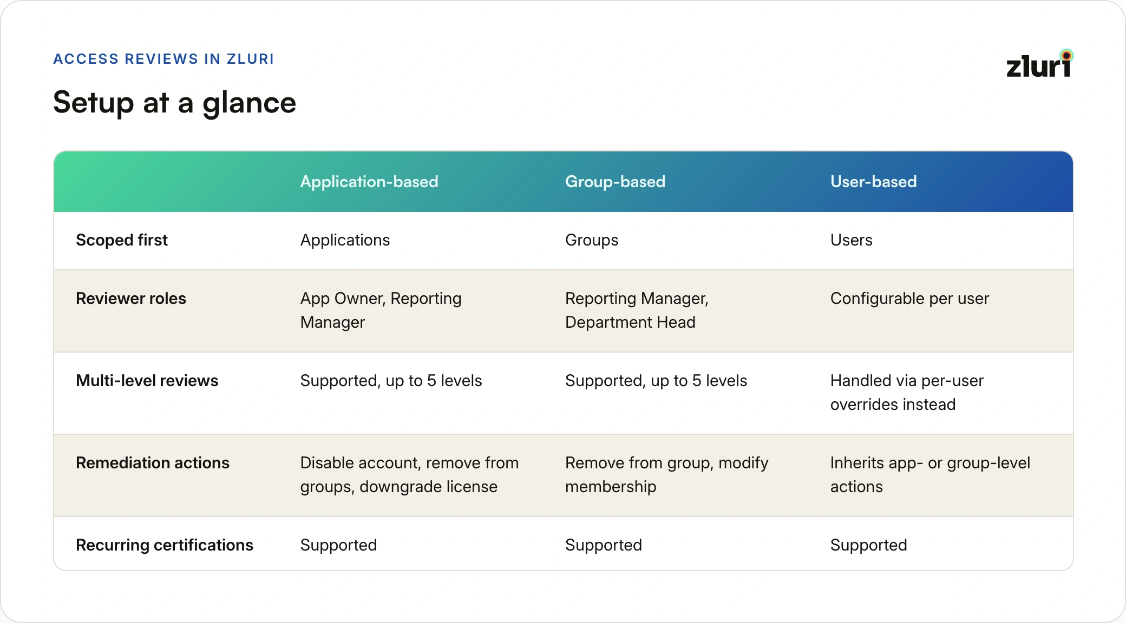Click the Disable account remediation cell
Image resolution: width=1126 pixels, height=623 pixels.
409,475
